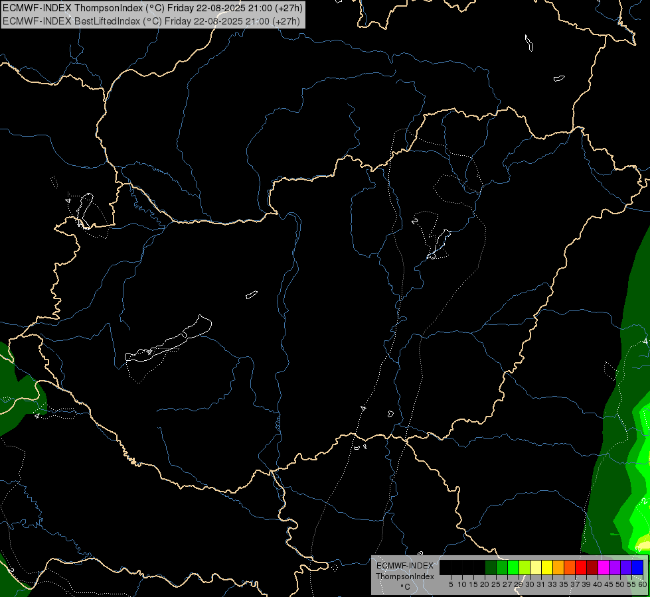Click the legend tick label 40
Screen dimensions: 650x597
(x=598, y=584)
